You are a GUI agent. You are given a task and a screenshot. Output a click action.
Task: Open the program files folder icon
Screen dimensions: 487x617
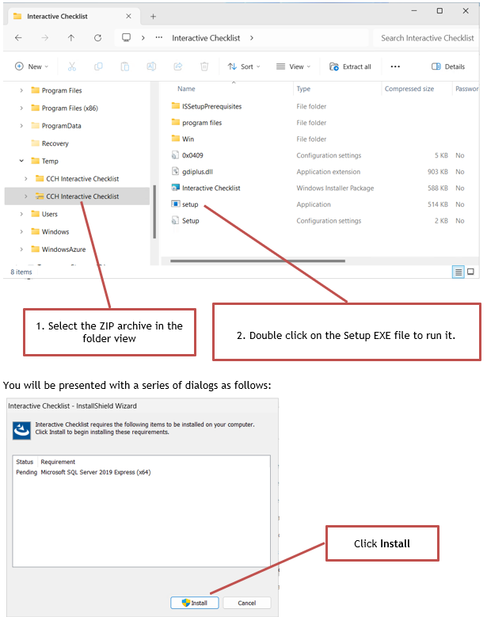pos(176,123)
